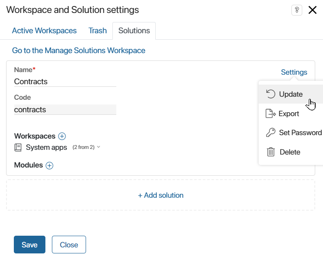Click the Delete trash can icon
This screenshot has height=256, width=323.
(271, 152)
